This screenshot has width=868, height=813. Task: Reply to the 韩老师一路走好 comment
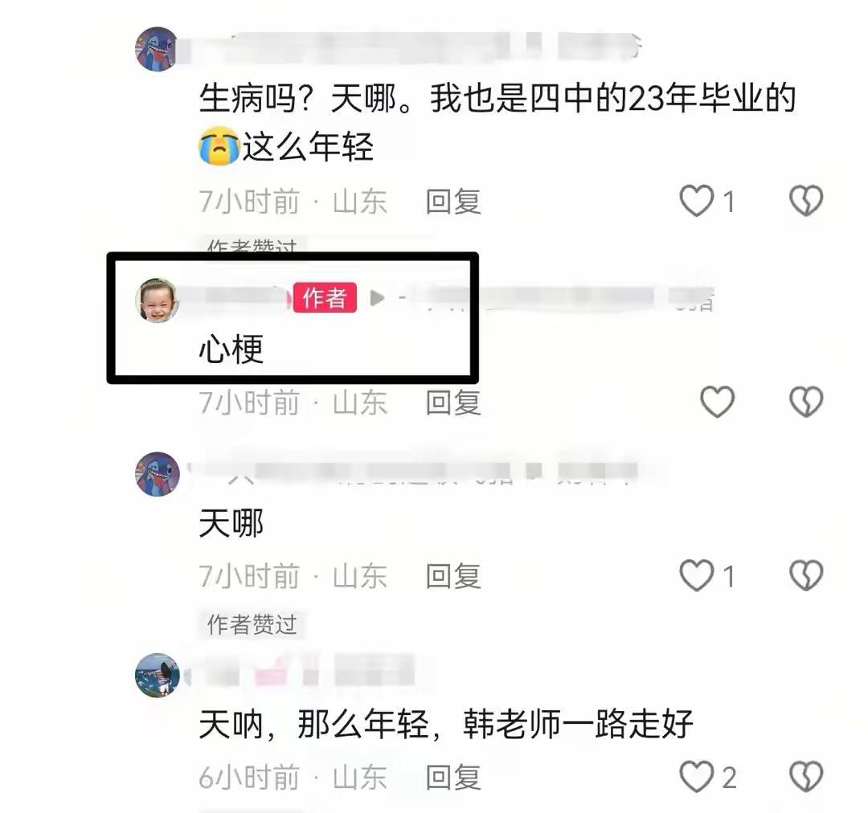coord(453,777)
